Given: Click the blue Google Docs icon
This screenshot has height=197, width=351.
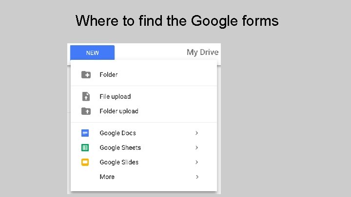Looking at the screenshot, I should click(x=85, y=133).
